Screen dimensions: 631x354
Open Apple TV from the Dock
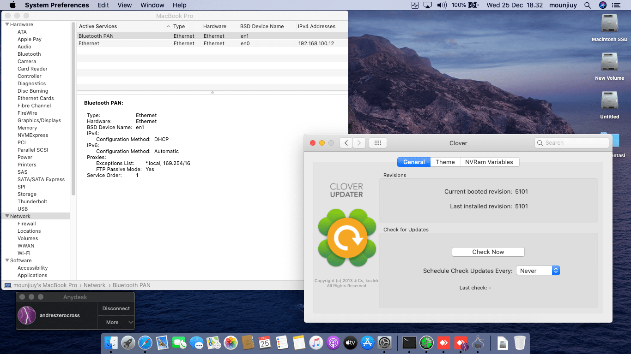click(x=350, y=342)
